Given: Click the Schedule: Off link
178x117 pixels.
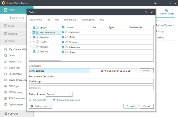Looking at the screenshot, I should [40, 100].
